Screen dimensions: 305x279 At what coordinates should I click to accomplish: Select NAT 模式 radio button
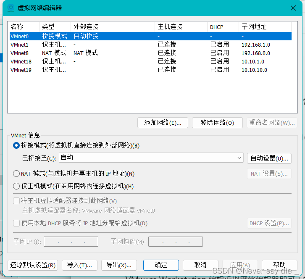point(16,174)
